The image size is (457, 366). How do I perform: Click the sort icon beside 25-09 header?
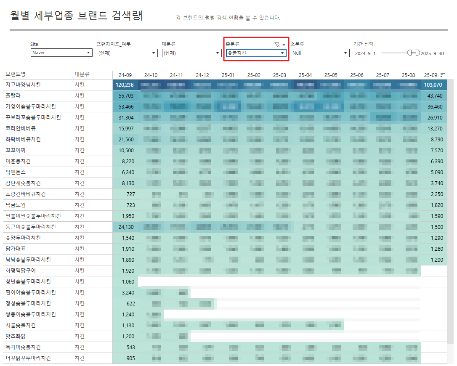442,75
